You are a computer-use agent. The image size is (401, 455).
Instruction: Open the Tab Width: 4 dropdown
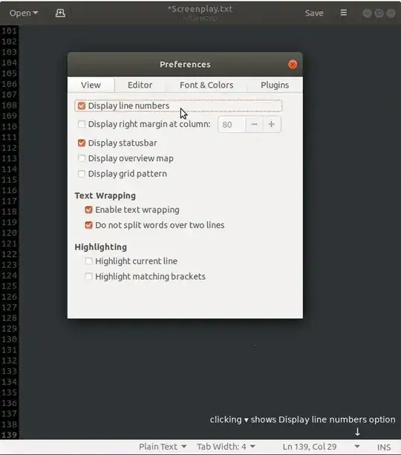click(x=226, y=447)
